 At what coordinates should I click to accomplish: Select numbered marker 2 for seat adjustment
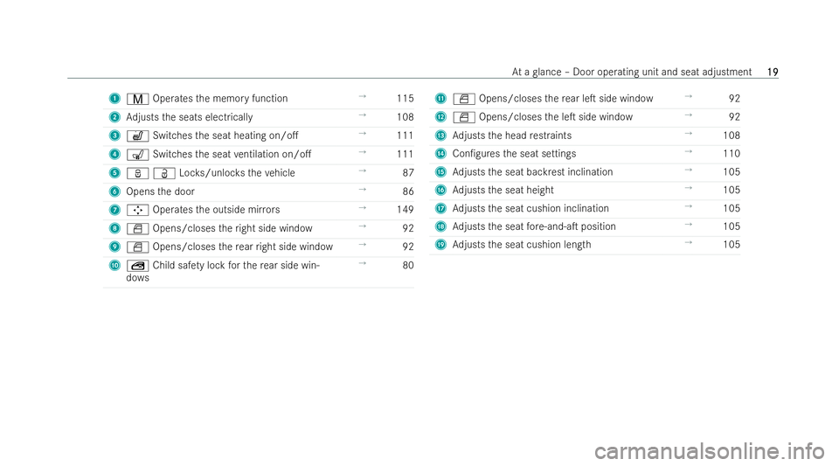click(x=114, y=117)
